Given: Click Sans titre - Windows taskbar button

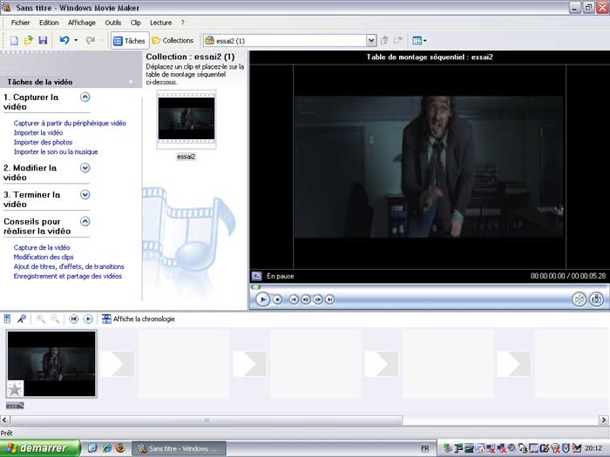Looking at the screenshot, I should tap(179, 448).
